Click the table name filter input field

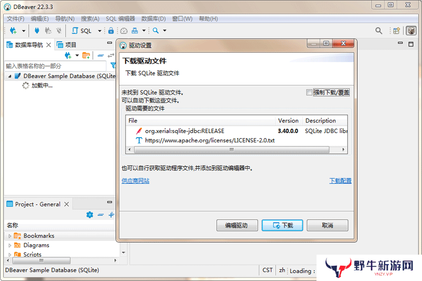[55, 66]
